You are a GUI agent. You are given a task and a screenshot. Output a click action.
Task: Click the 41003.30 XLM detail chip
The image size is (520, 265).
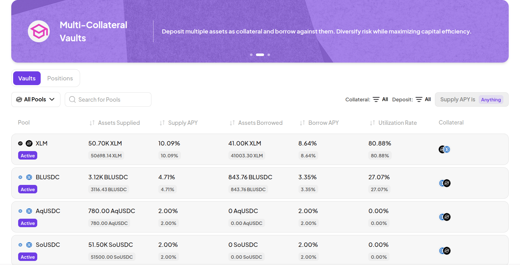pos(247,155)
